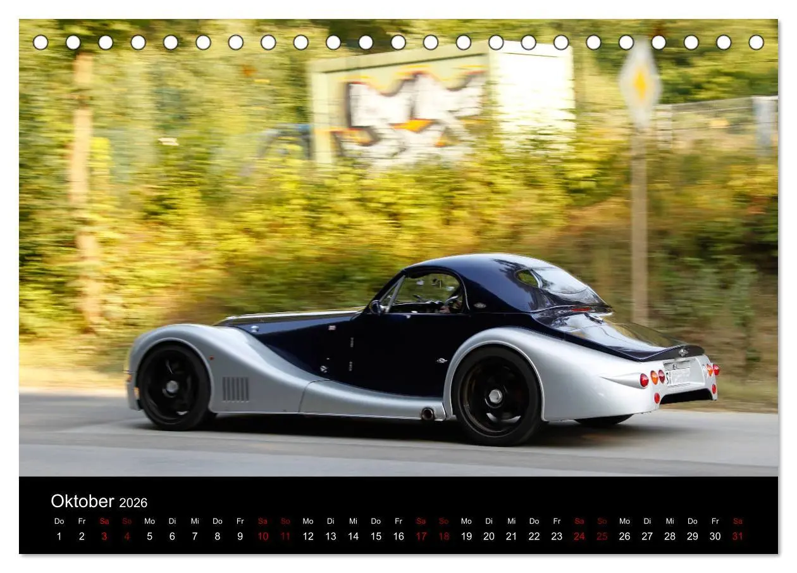This screenshot has width=797, height=573.
Task: Click the 'Di' weekday label above date 20
Action: (x=489, y=521)
